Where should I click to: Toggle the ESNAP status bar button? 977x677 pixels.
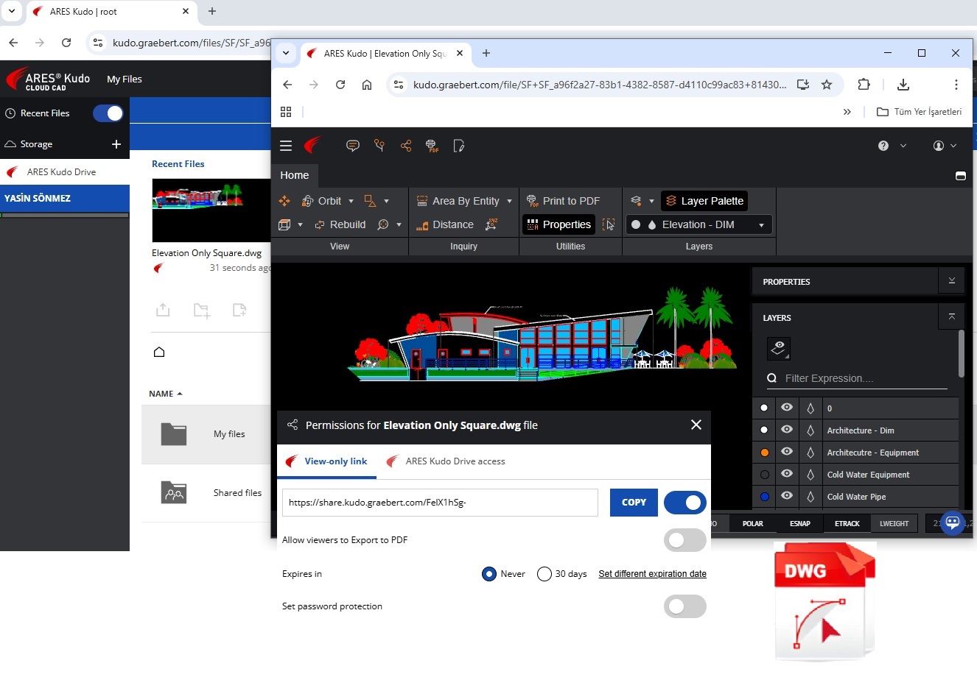point(799,523)
